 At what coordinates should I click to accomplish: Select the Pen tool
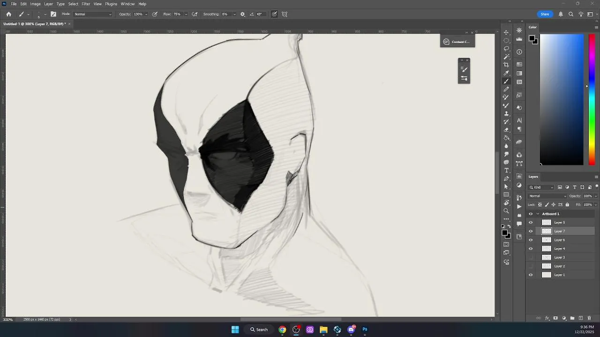[506, 178]
